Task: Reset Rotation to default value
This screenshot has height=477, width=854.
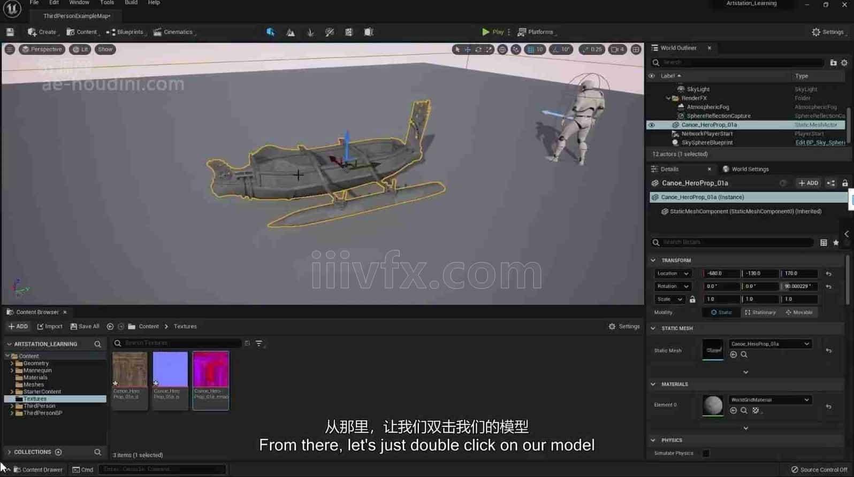Action: click(x=828, y=287)
